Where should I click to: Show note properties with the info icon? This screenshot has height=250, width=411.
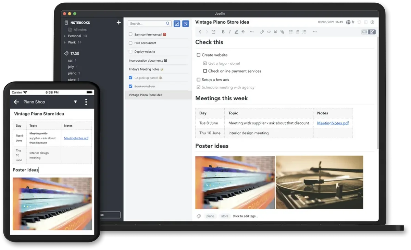(x=372, y=22)
